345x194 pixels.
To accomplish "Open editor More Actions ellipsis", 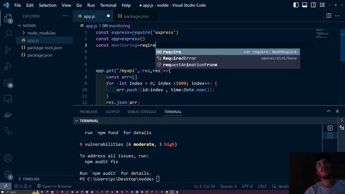I will pyautogui.click(x=337, y=16).
